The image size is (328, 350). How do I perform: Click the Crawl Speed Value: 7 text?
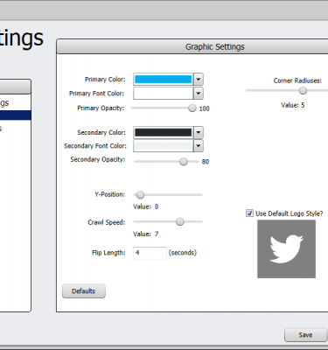click(x=146, y=234)
